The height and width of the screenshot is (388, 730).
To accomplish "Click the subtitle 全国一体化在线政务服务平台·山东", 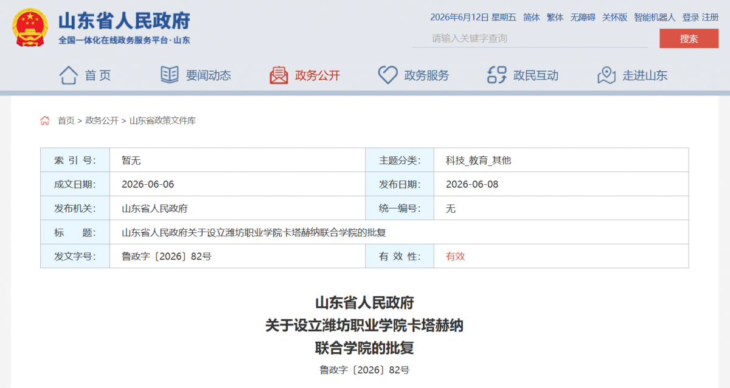I will point(124,40).
